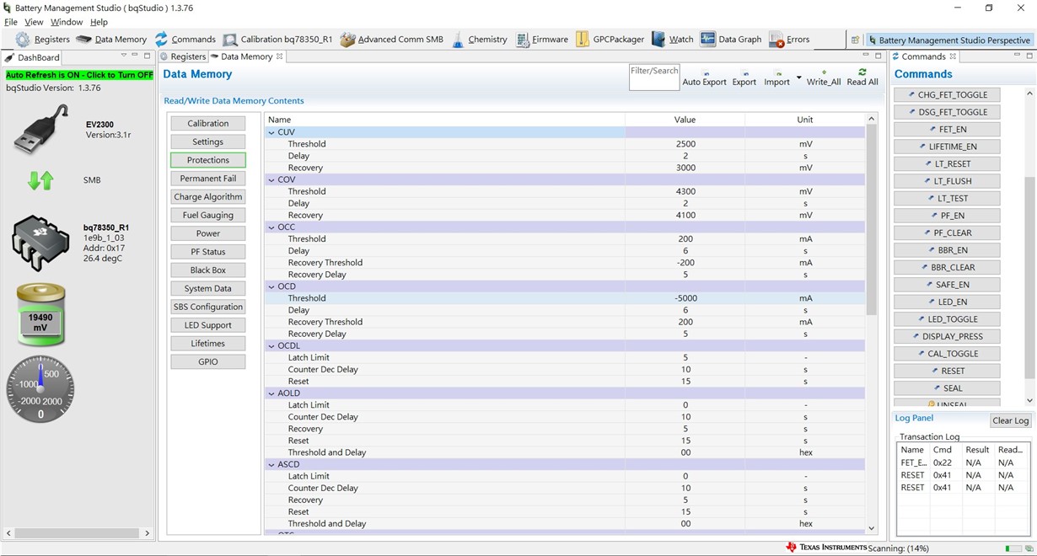Open the Permanent Fail category
Screen dimensions: 1037x556
coord(207,179)
